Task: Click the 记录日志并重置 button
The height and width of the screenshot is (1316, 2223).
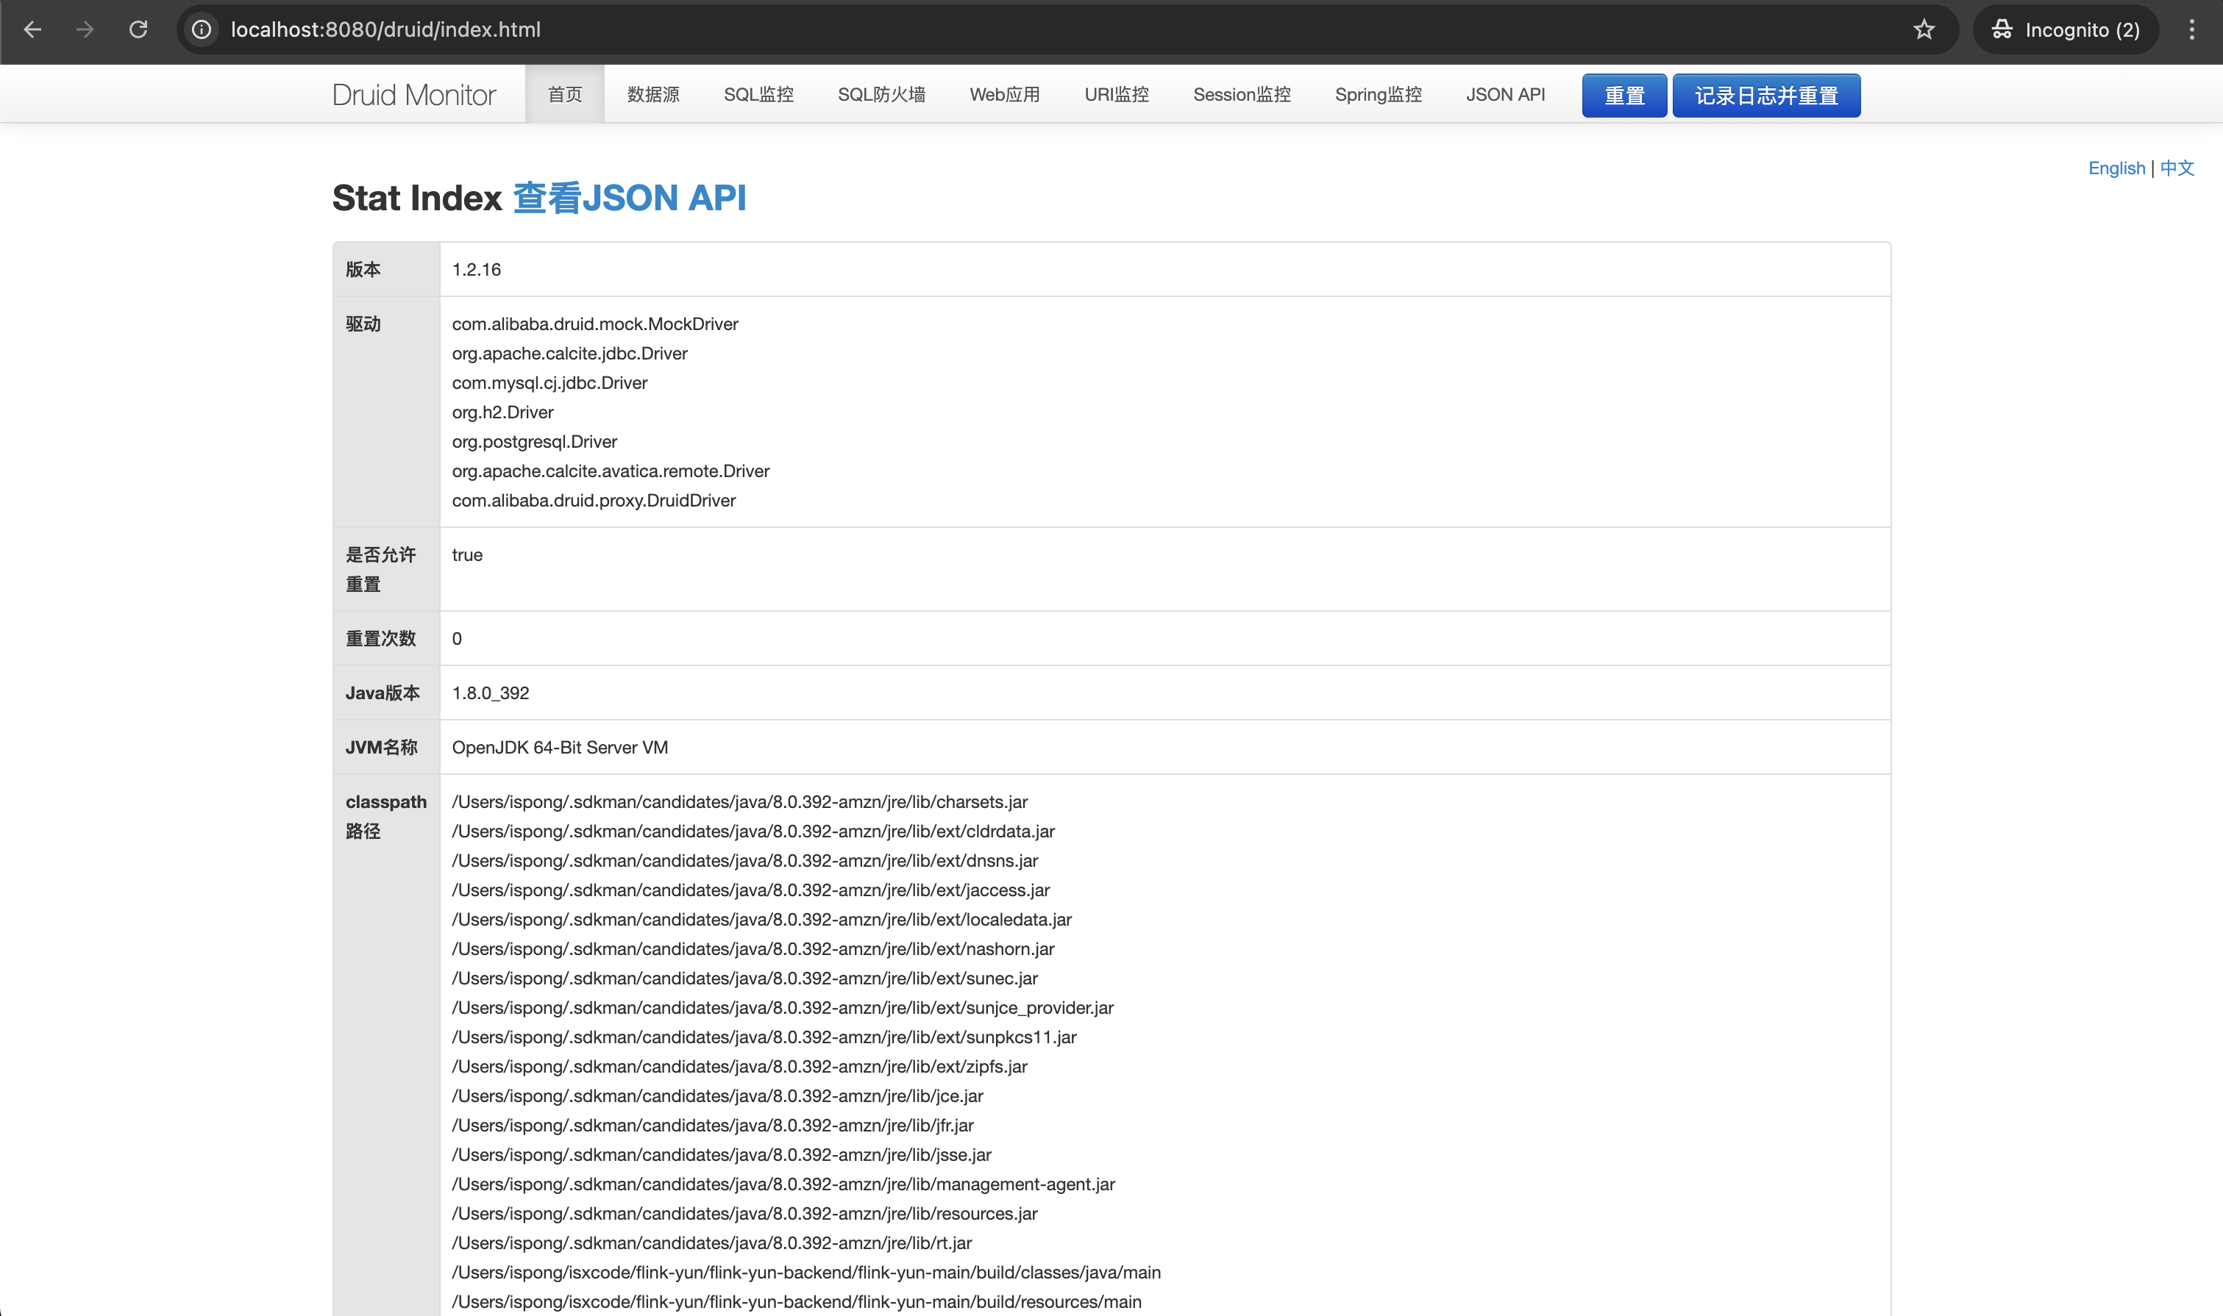Action: (x=1766, y=95)
